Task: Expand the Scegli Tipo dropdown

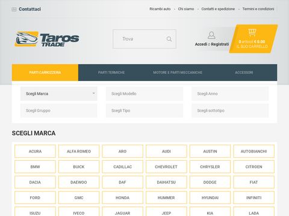Action: pyautogui.click(x=144, y=110)
